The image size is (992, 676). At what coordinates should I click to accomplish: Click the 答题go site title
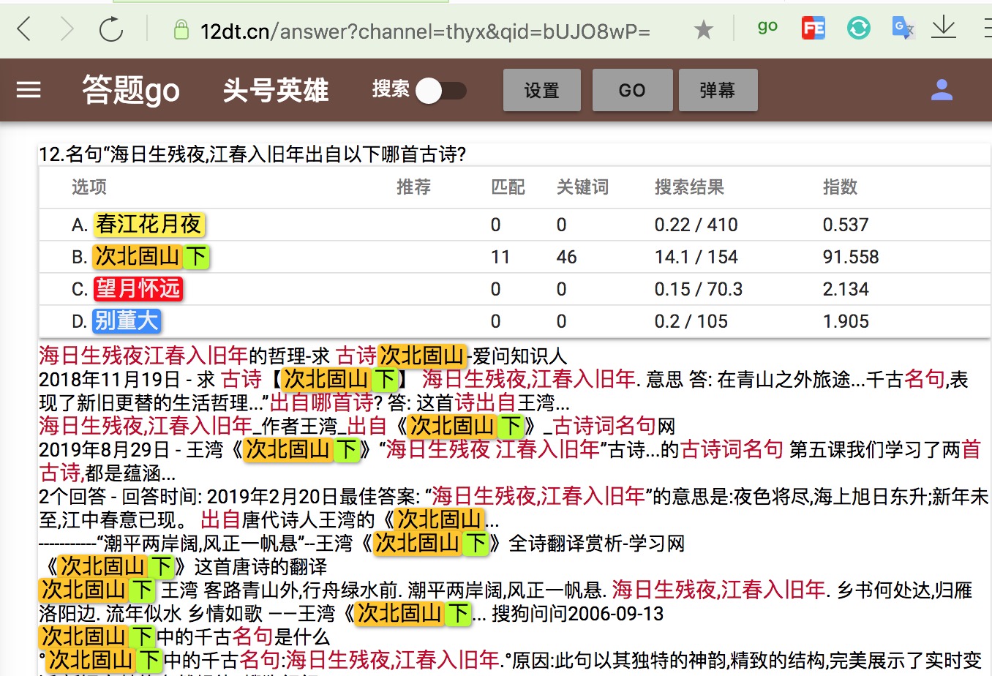(131, 90)
